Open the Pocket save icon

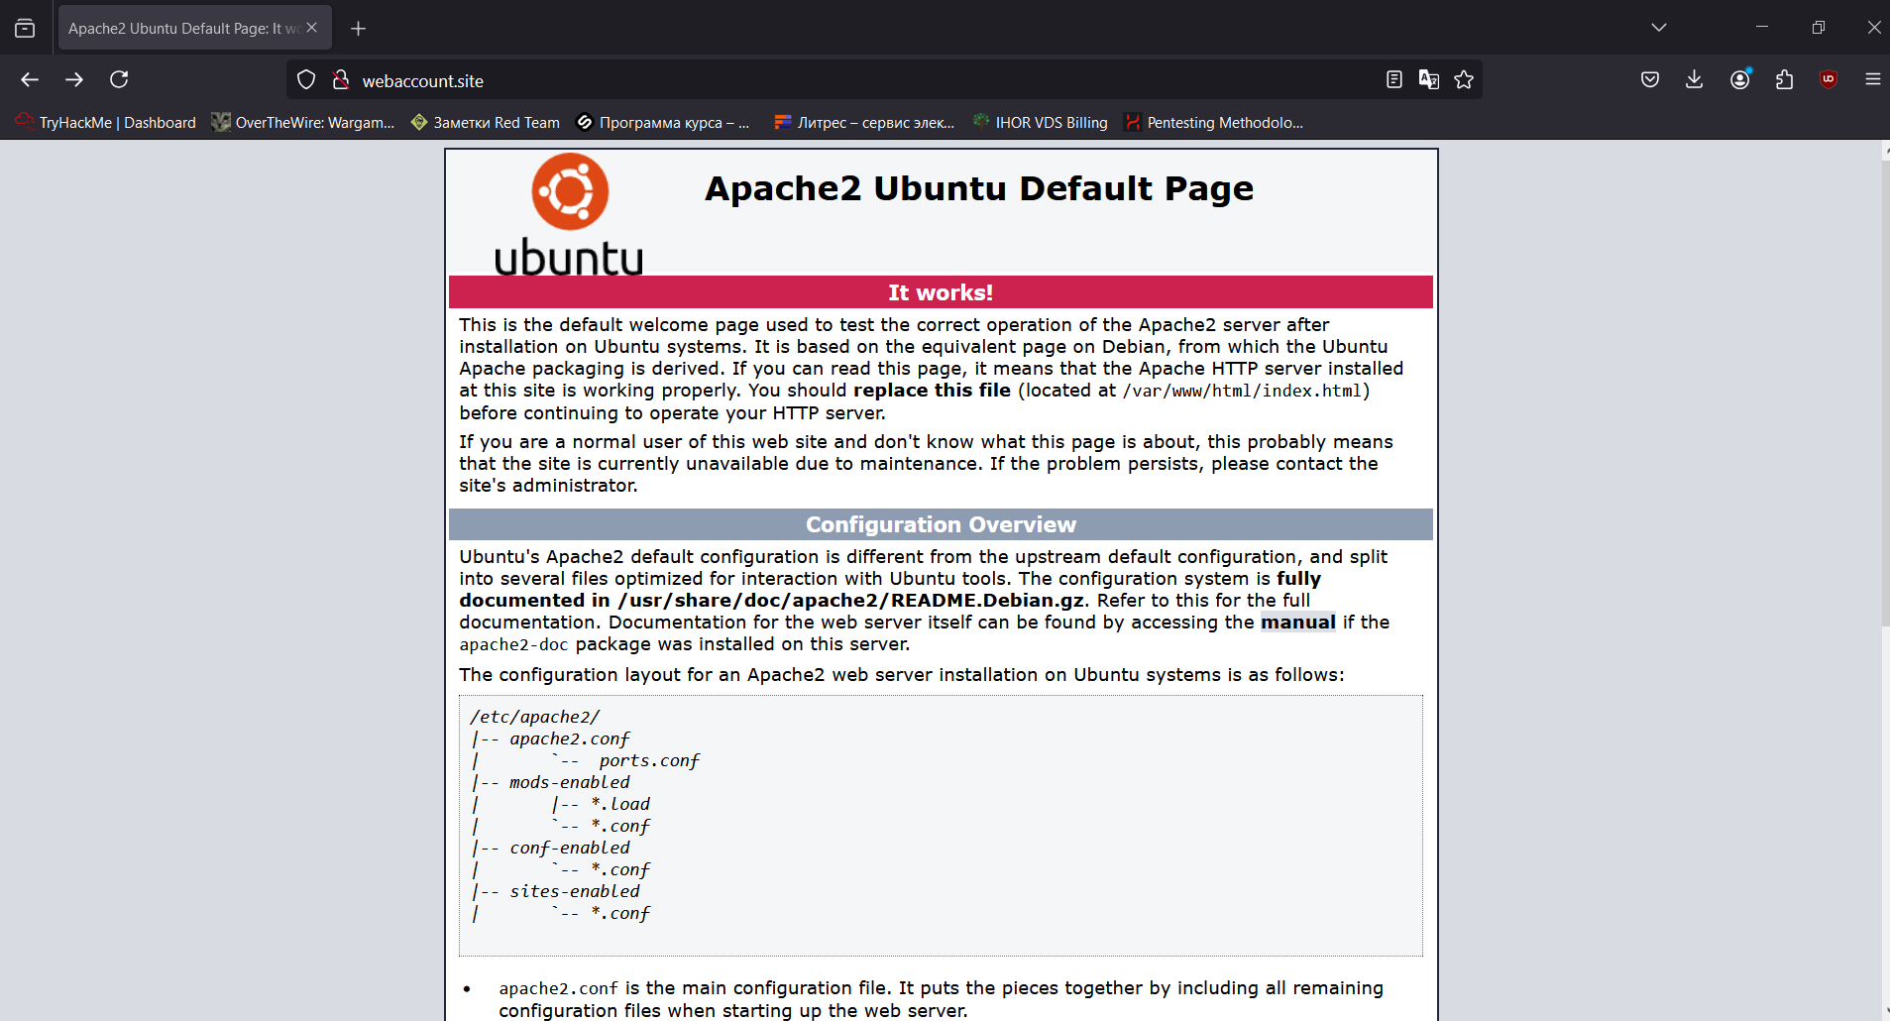pos(1650,79)
